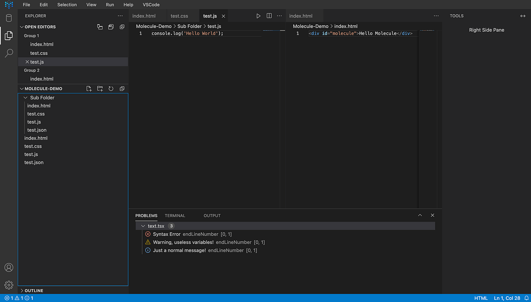Collapse the text.tsx group in Problems panel

[x=143, y=226]
